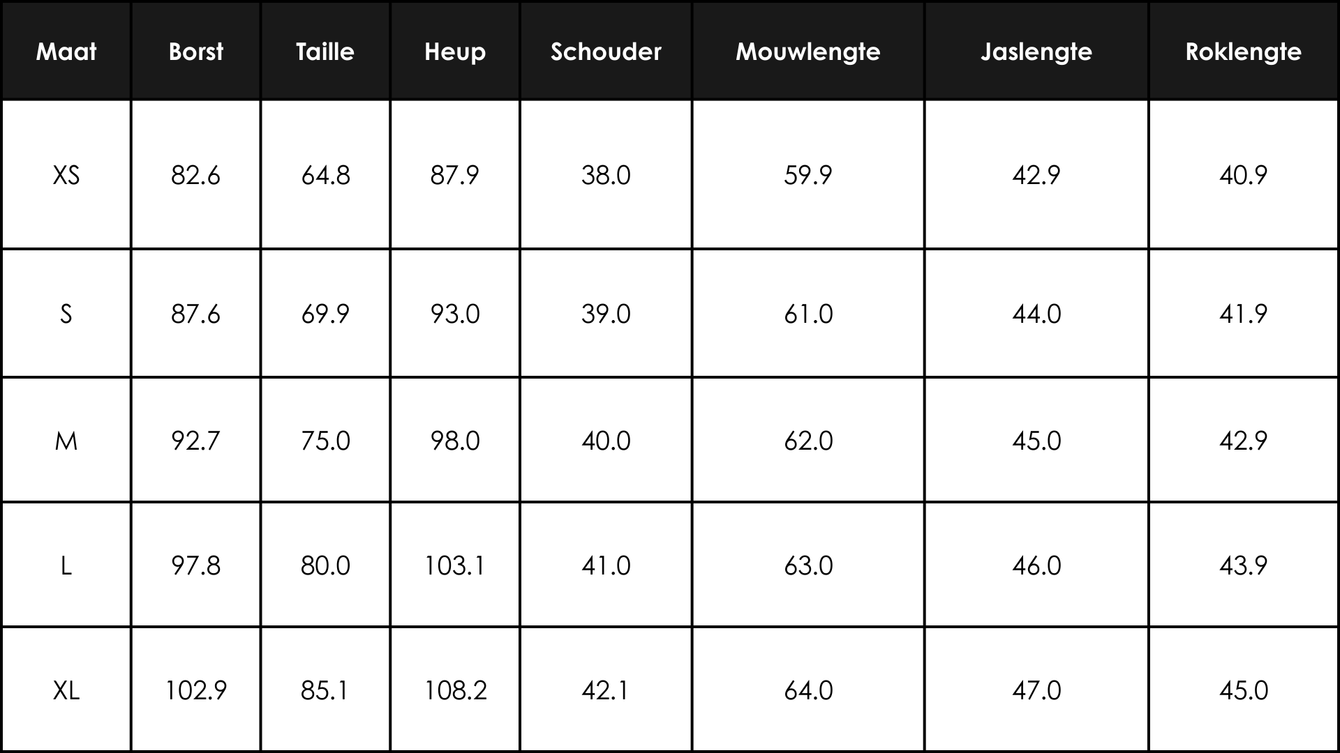Viewport: 1340px width, 753px height.
Task: Select the 42.1 Schouder cell for XL
Action: [x=606, y=690]
